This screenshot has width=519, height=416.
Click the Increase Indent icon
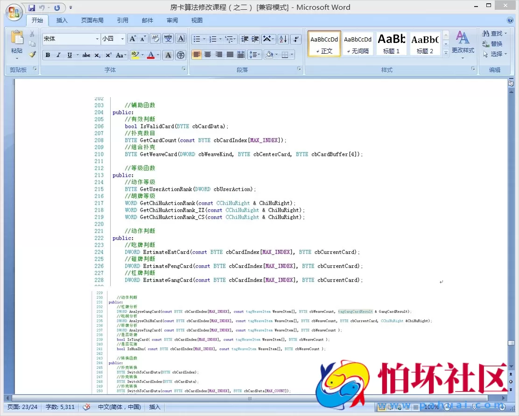(x=255, y=39)
